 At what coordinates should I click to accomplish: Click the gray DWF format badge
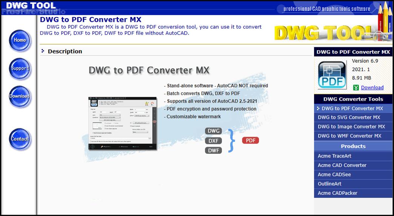pos(213,150)
